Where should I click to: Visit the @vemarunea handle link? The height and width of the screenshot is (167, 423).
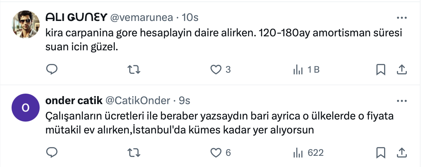point(141,17)
